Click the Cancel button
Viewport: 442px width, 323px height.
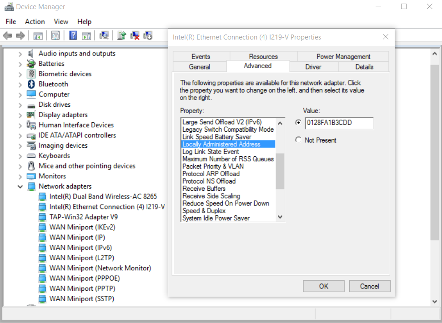pos(369,286)
